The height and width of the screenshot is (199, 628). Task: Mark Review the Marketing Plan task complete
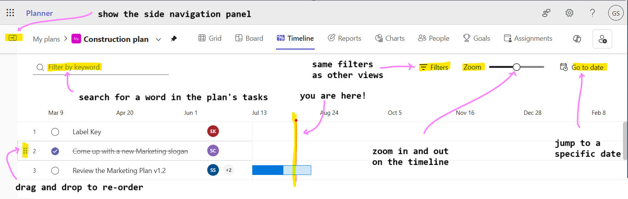point(55,171)
